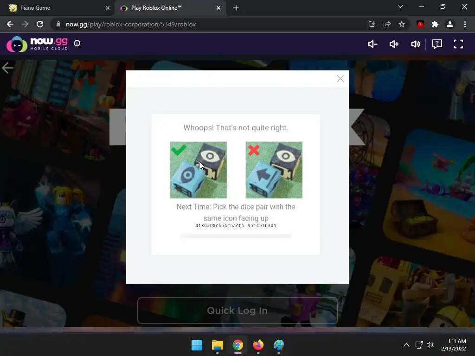
Task: Click the captcha progress bar
Action: pos(236,235)
